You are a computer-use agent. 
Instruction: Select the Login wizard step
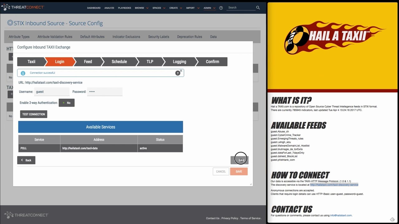click(60, 62)
